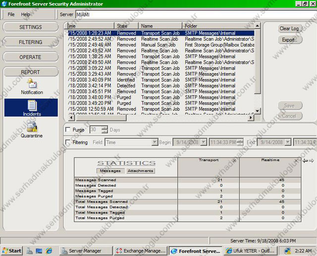
Task: Switch to the Attachments statistics tab
Action: click(x=140, y=171)
